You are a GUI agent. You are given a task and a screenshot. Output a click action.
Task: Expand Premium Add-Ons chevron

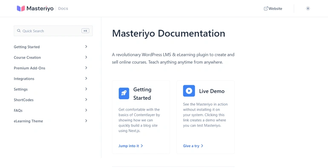86,68
